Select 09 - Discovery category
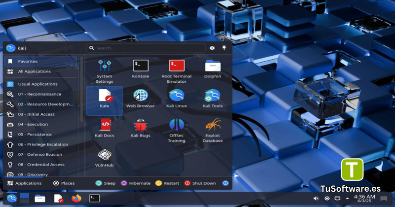Image resolution: width=395 pixels, height=207 pixels. coord(40,174)
